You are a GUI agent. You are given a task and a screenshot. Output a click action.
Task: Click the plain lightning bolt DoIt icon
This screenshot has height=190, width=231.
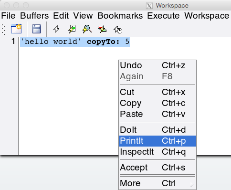(x=56, y=29)
